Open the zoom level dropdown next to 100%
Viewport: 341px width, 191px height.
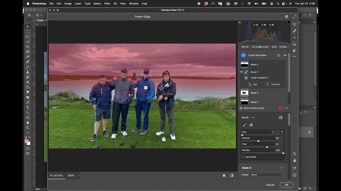78,176
